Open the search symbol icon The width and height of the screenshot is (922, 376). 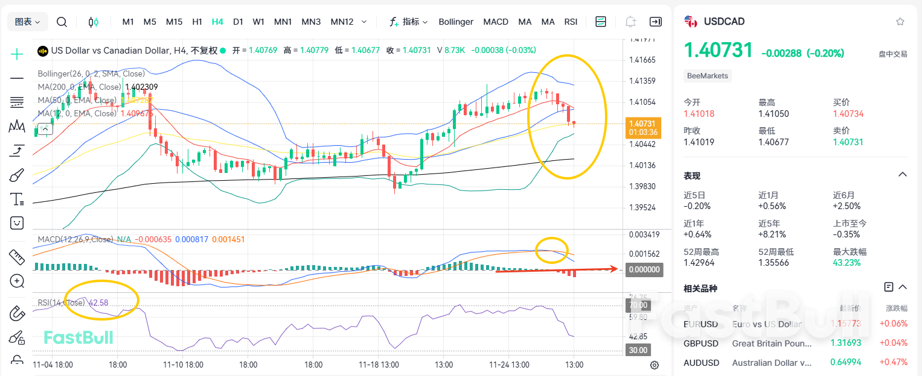coord(61,21)
